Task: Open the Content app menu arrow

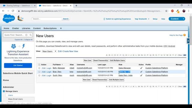Action: (x=183, y=19)
